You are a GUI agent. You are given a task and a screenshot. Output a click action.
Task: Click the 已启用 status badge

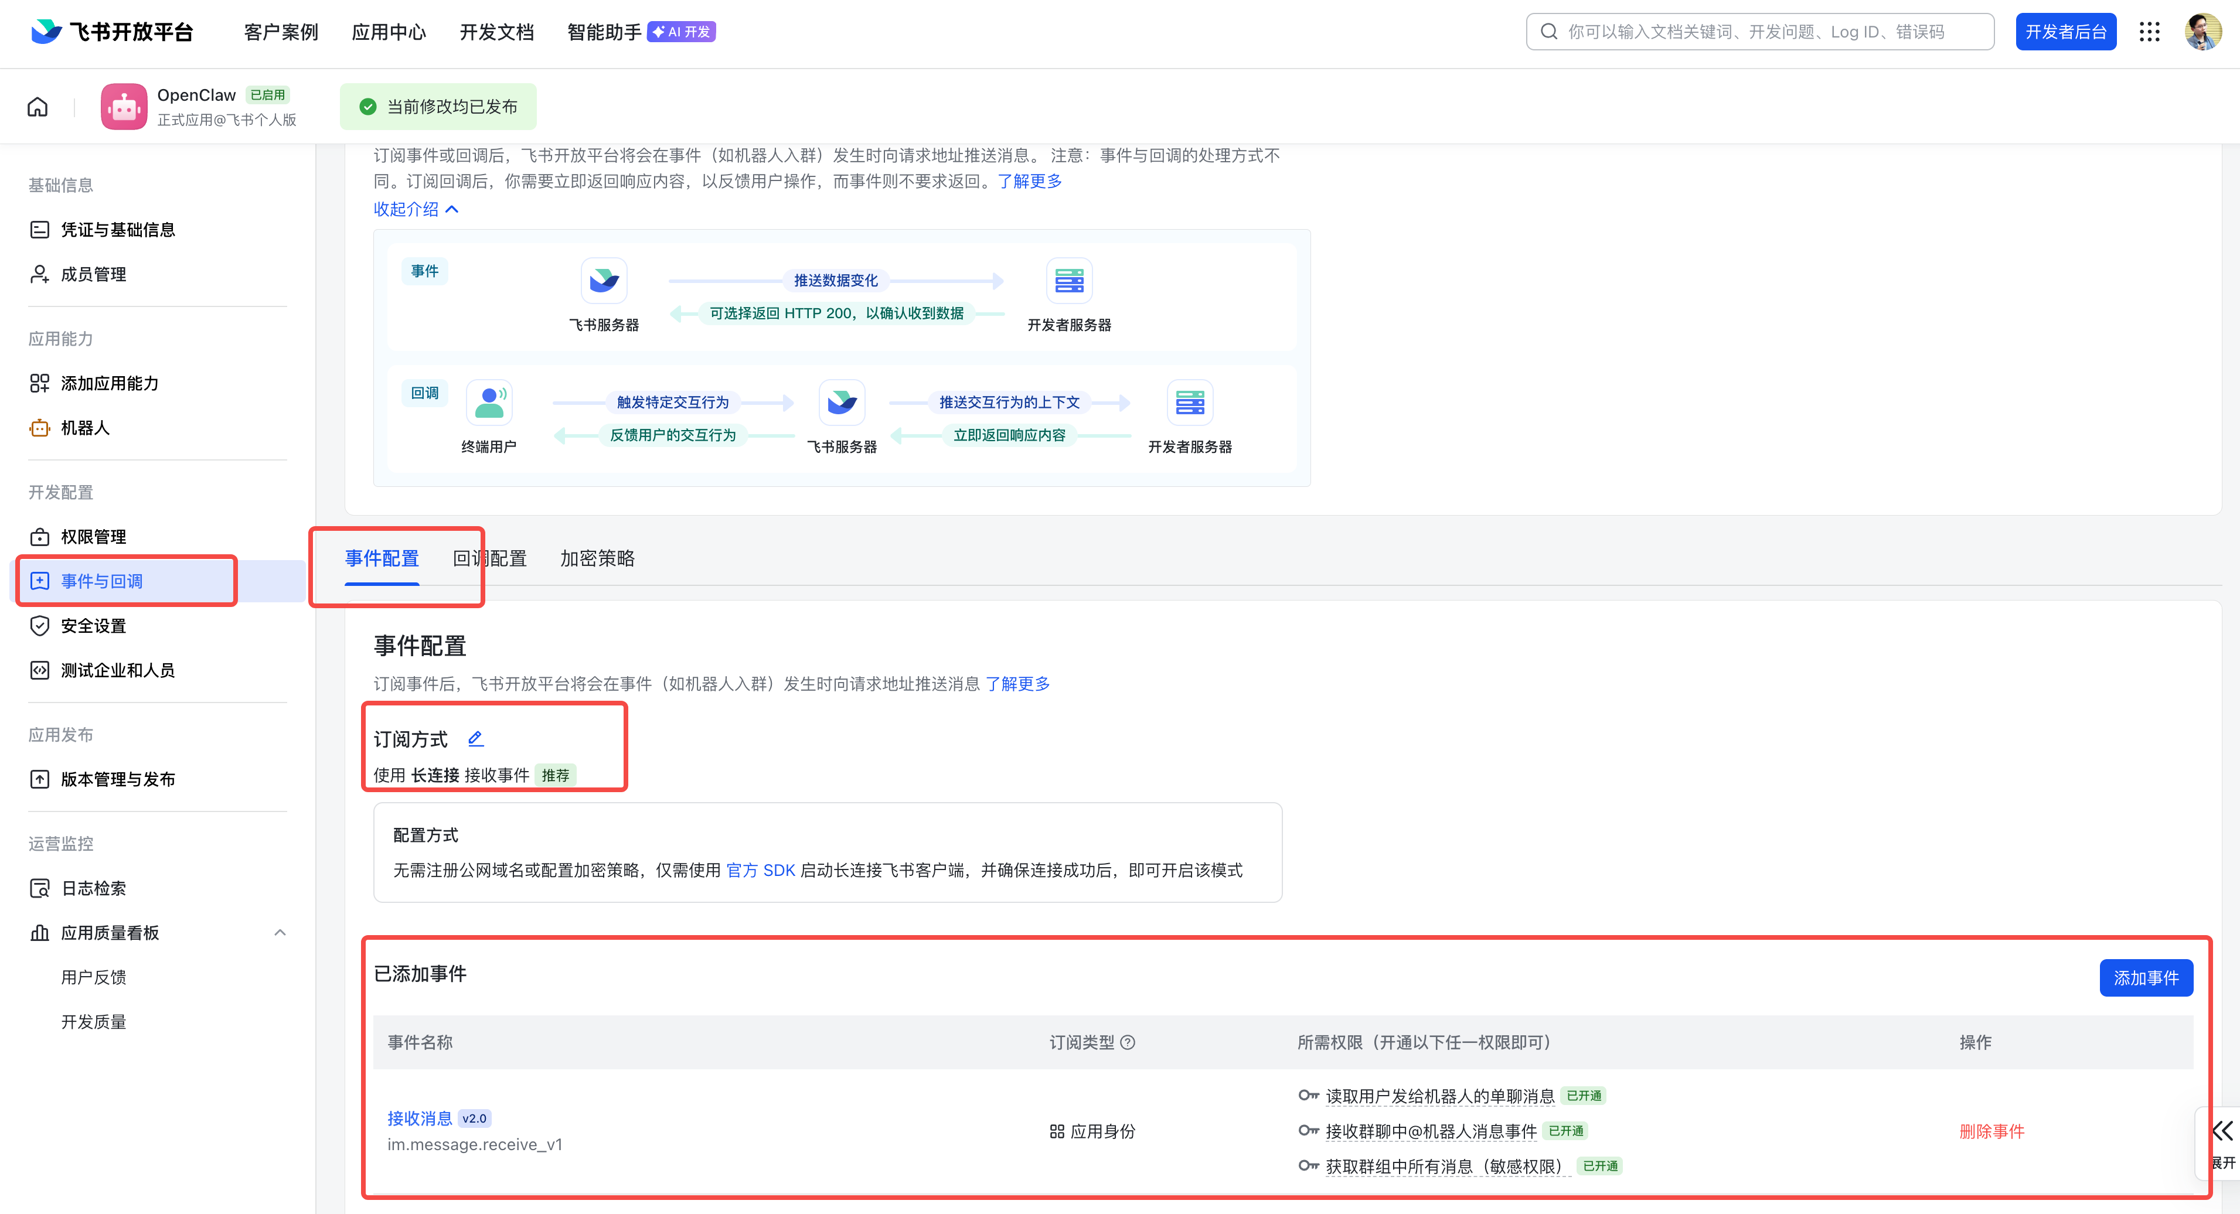coord(267,95)
